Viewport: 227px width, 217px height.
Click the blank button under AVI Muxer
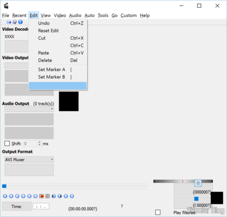point(29,170)
